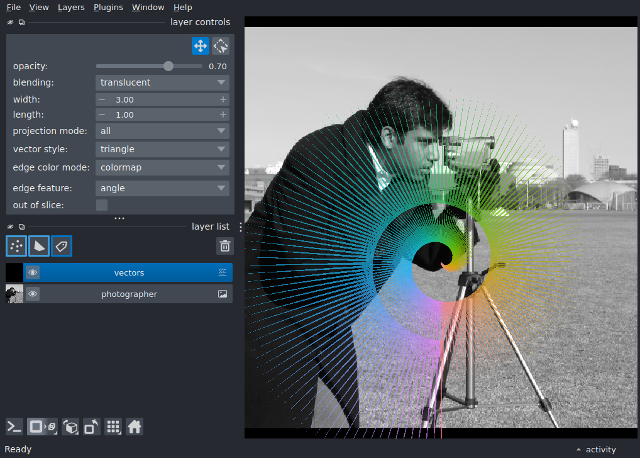Reset view with home icon
This screenshot has width=640, height=458.
point(135,427)
